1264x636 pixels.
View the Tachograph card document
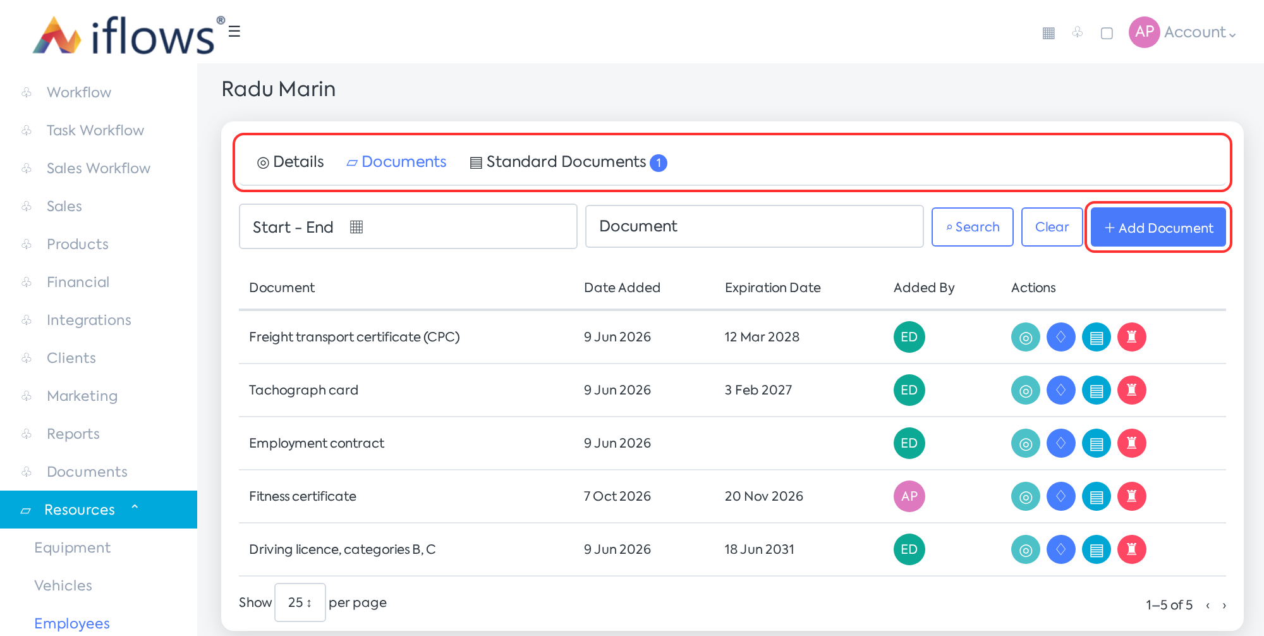tap(1026, 390)
